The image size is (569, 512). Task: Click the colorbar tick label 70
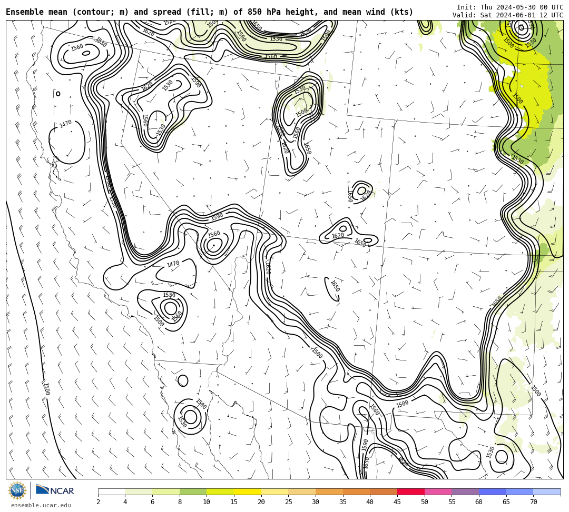(533, 502)
